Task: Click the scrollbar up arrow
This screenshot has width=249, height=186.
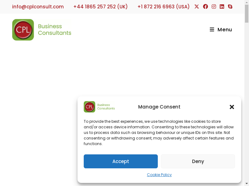Action: click(247, 2)
